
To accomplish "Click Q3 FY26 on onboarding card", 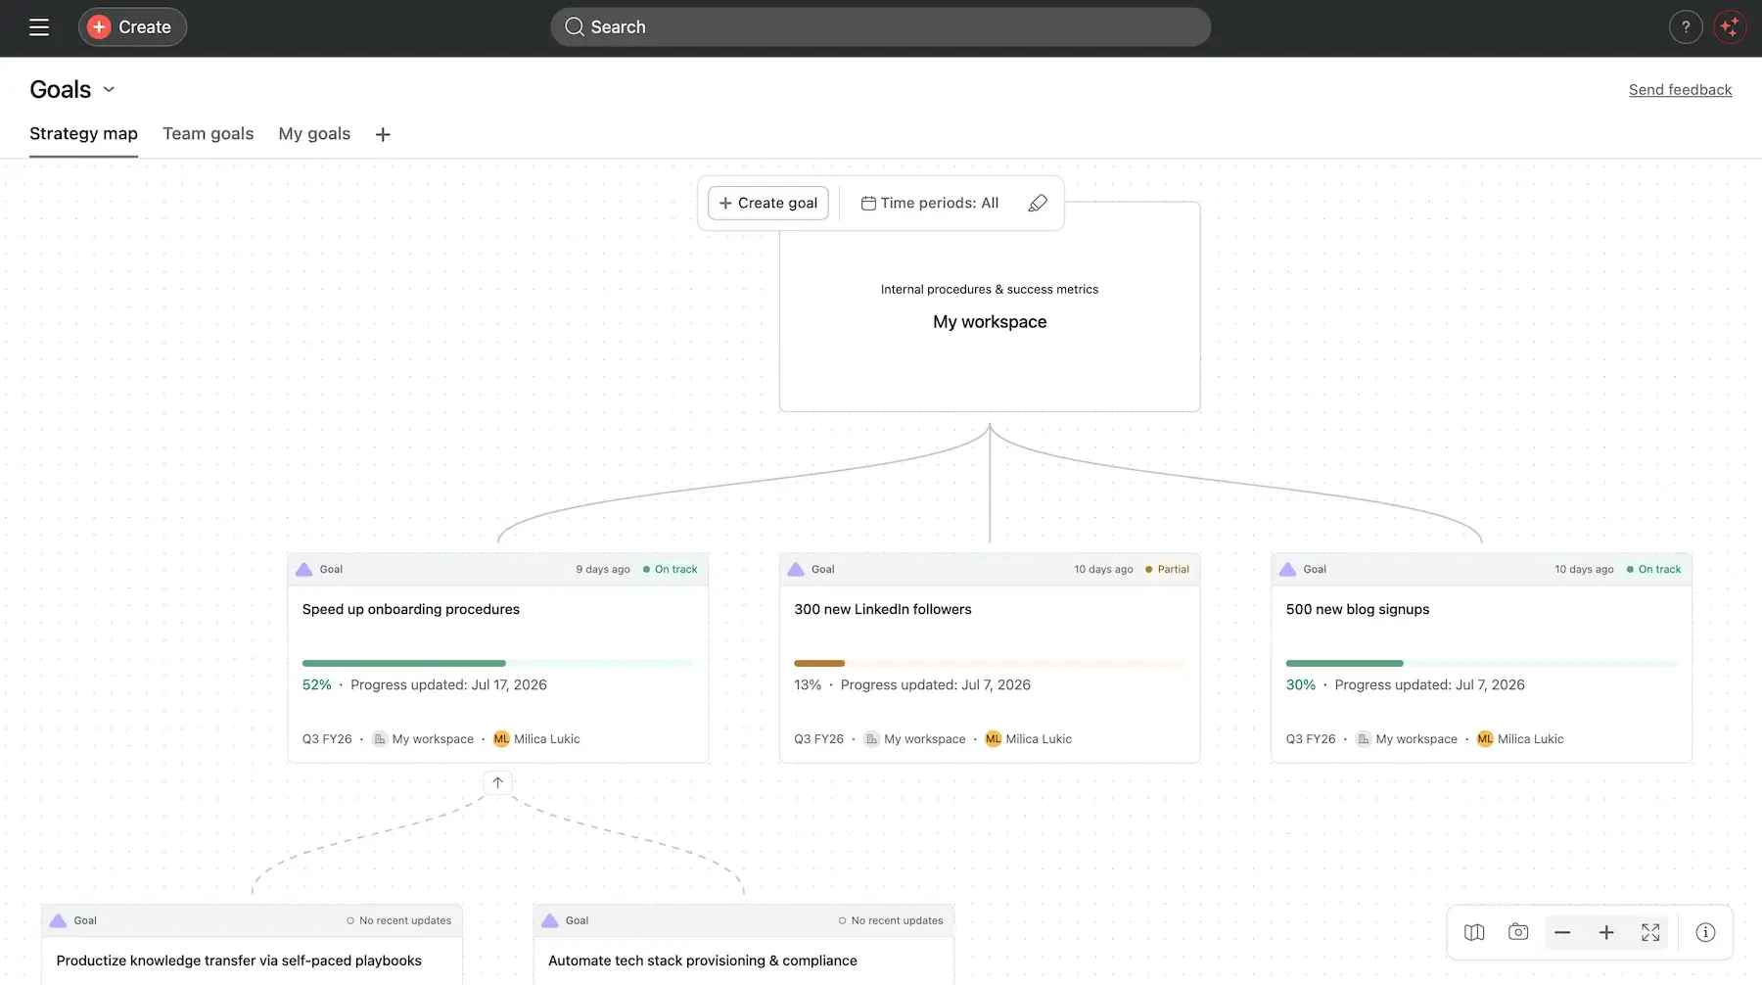I will (327, 739).
